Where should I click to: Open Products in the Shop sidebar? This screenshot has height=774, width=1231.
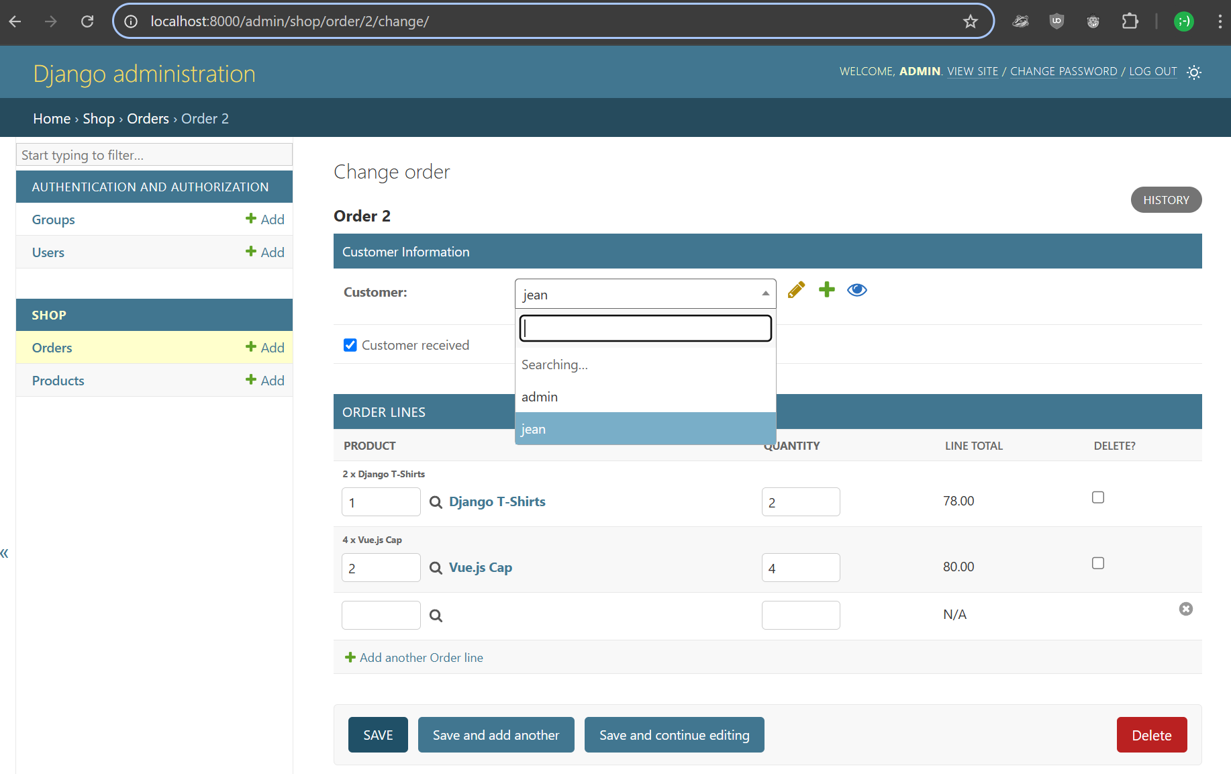coord(58,381)
